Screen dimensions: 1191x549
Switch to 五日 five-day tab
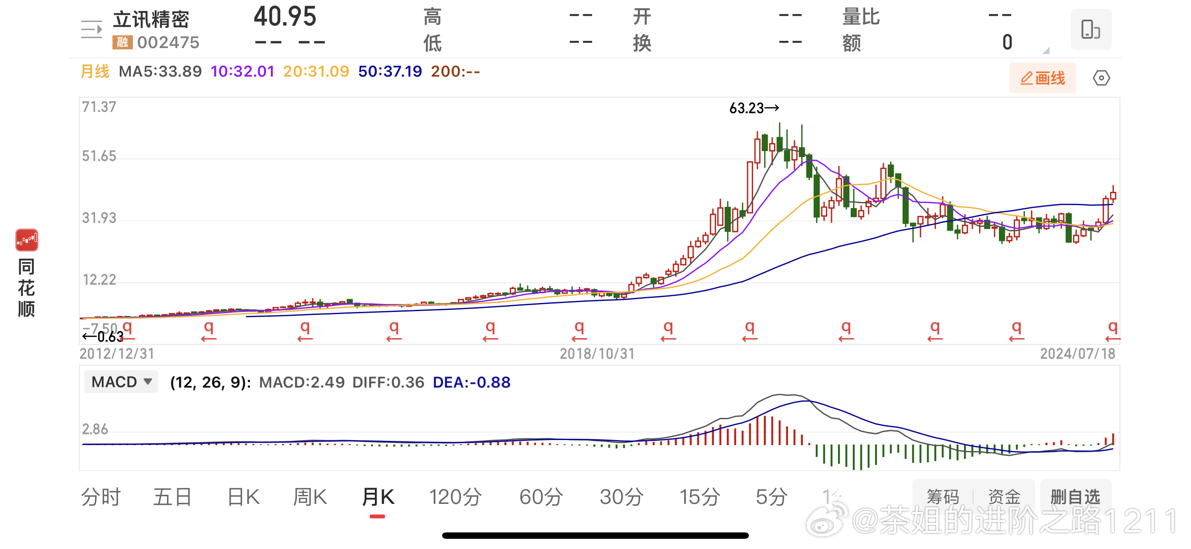[x=173, y=497]
